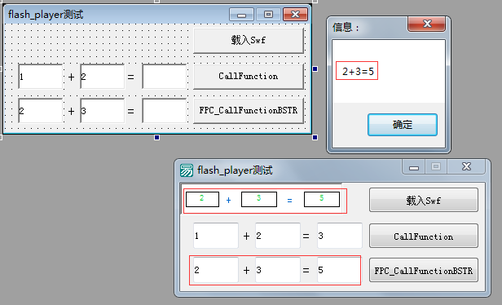The image size is (502, 305).
Task: Minimize the running flash_player测试 window
Action: [x=414, y=167]
